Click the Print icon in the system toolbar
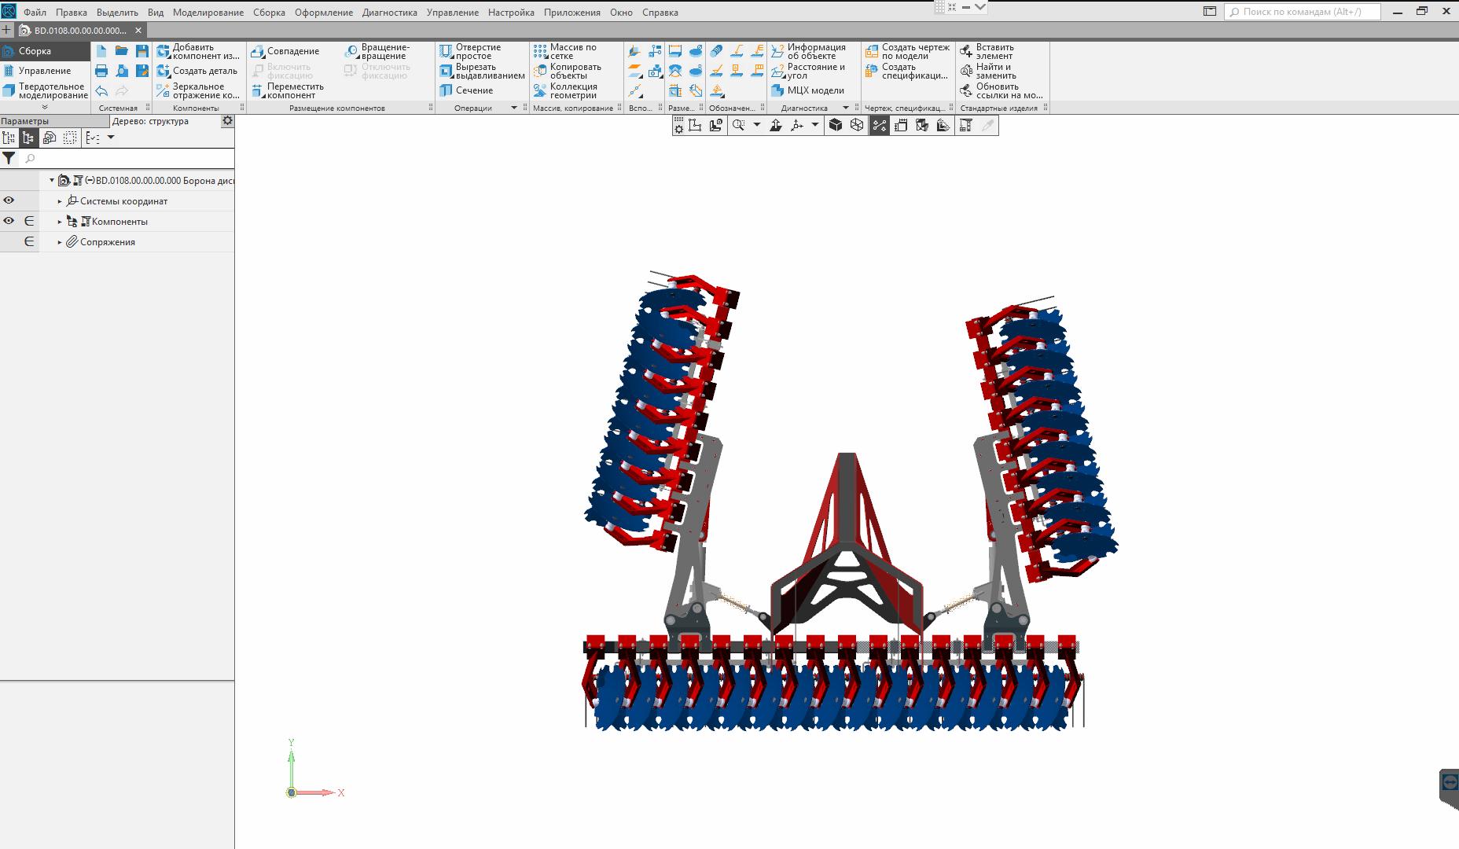Image resolution: width=1459 pixels, height=849 pixels. point(101,71)
